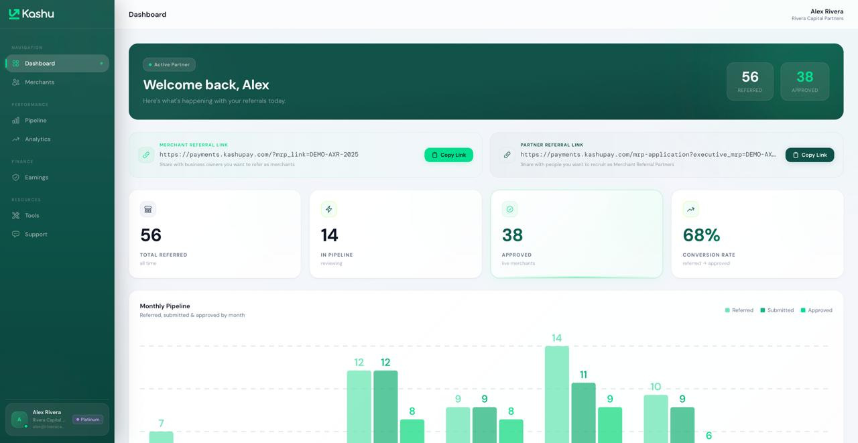858x443 pixels.
Task: Click "Referred, submitted & approved by month" subtitle
Action: tap(192, 315)
